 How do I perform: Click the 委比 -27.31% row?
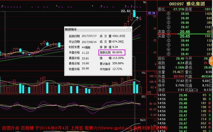(x=185, y=9)
